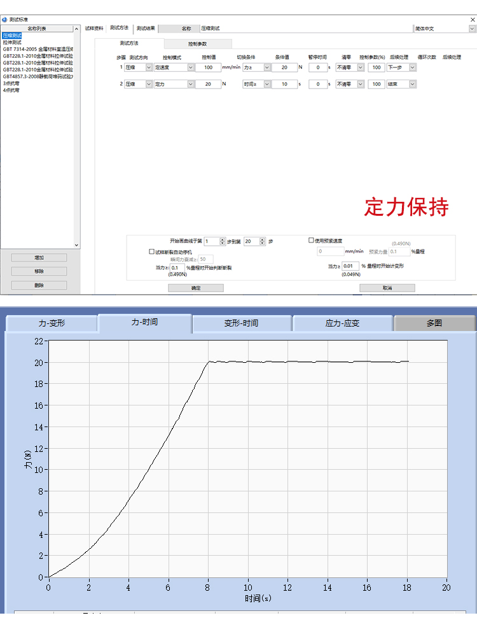Enable 试样断裂自动停机 checkbox
Screen dimensions: 477x627
click(x=151, y=251)
